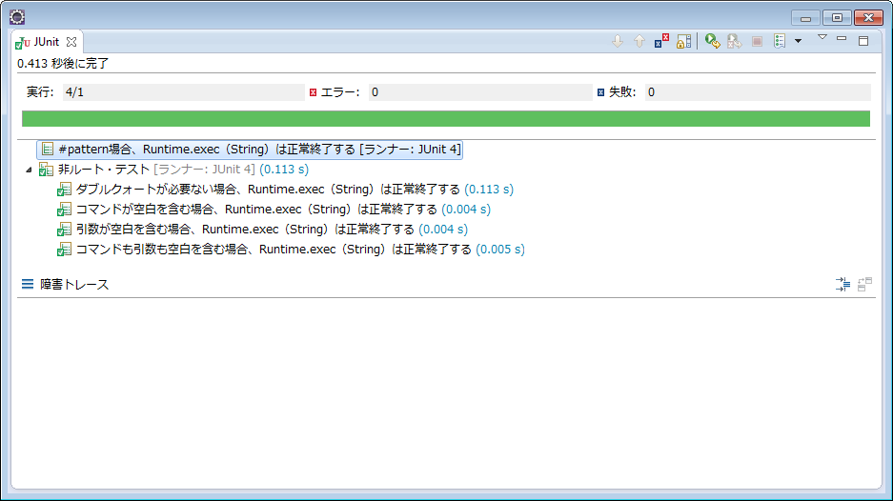Viewport: 893px width, 501px height.
Task: Click the 障害トレース header icon
Action: point(28,284)
